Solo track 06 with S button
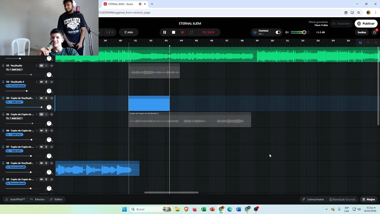Viewport: 380px width, 214px height. 46,130
